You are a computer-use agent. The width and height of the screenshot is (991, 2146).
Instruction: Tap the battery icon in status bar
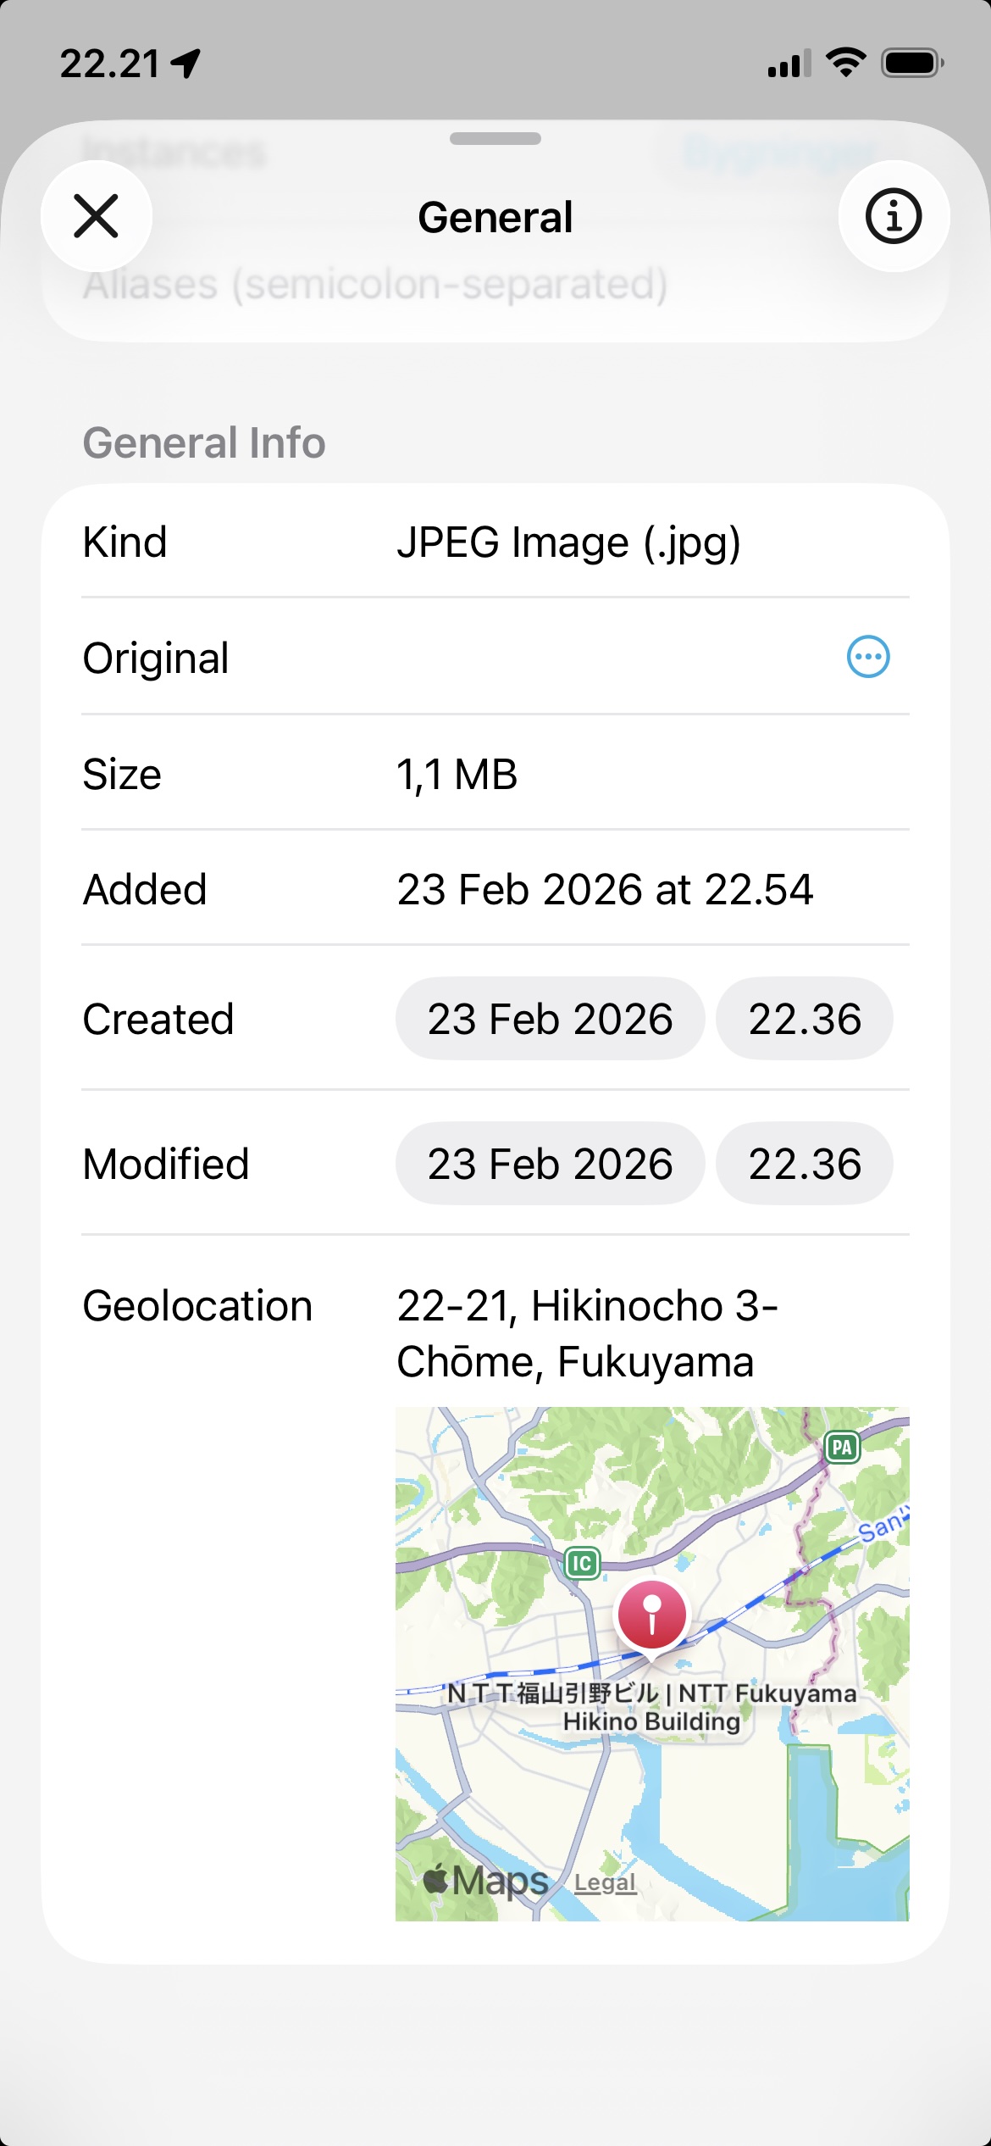tap(911, 64)
